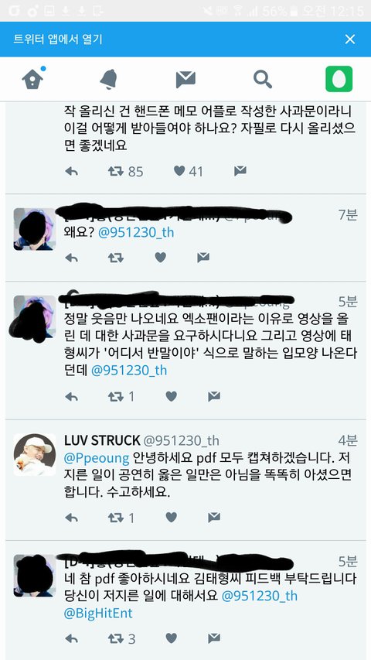Image resolution: width=371 pixels, height=660 pixels.
Task: Open the green egg profile avatar
Action: pos(339,79)
